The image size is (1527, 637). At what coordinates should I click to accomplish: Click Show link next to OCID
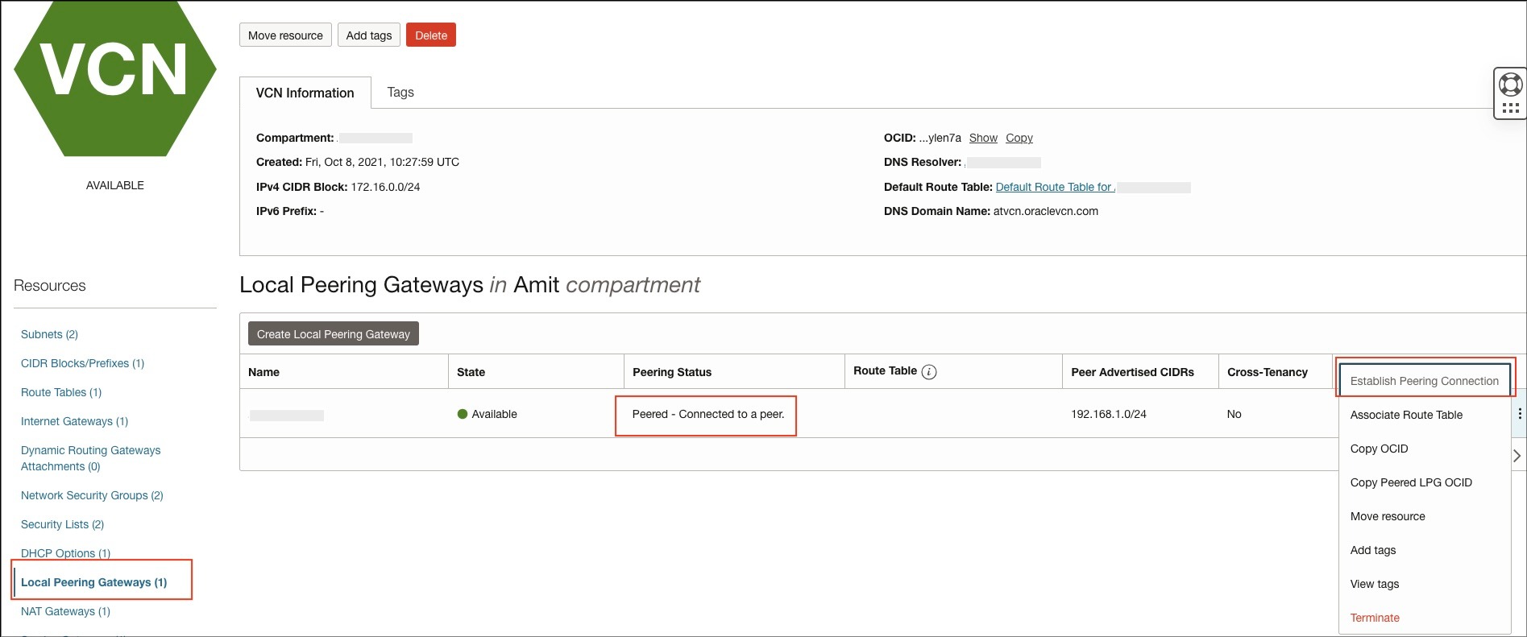pyautogui.click(x=983, y=138)
